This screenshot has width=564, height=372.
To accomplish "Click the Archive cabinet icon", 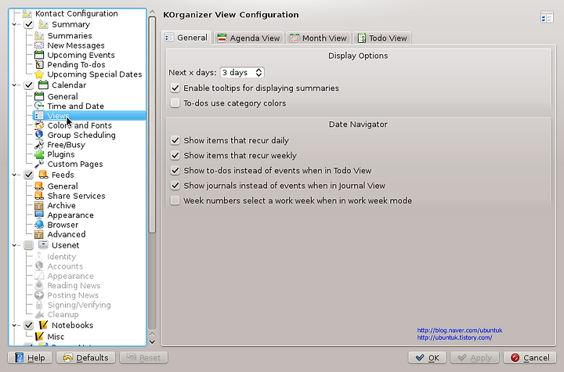I will 39,205.
